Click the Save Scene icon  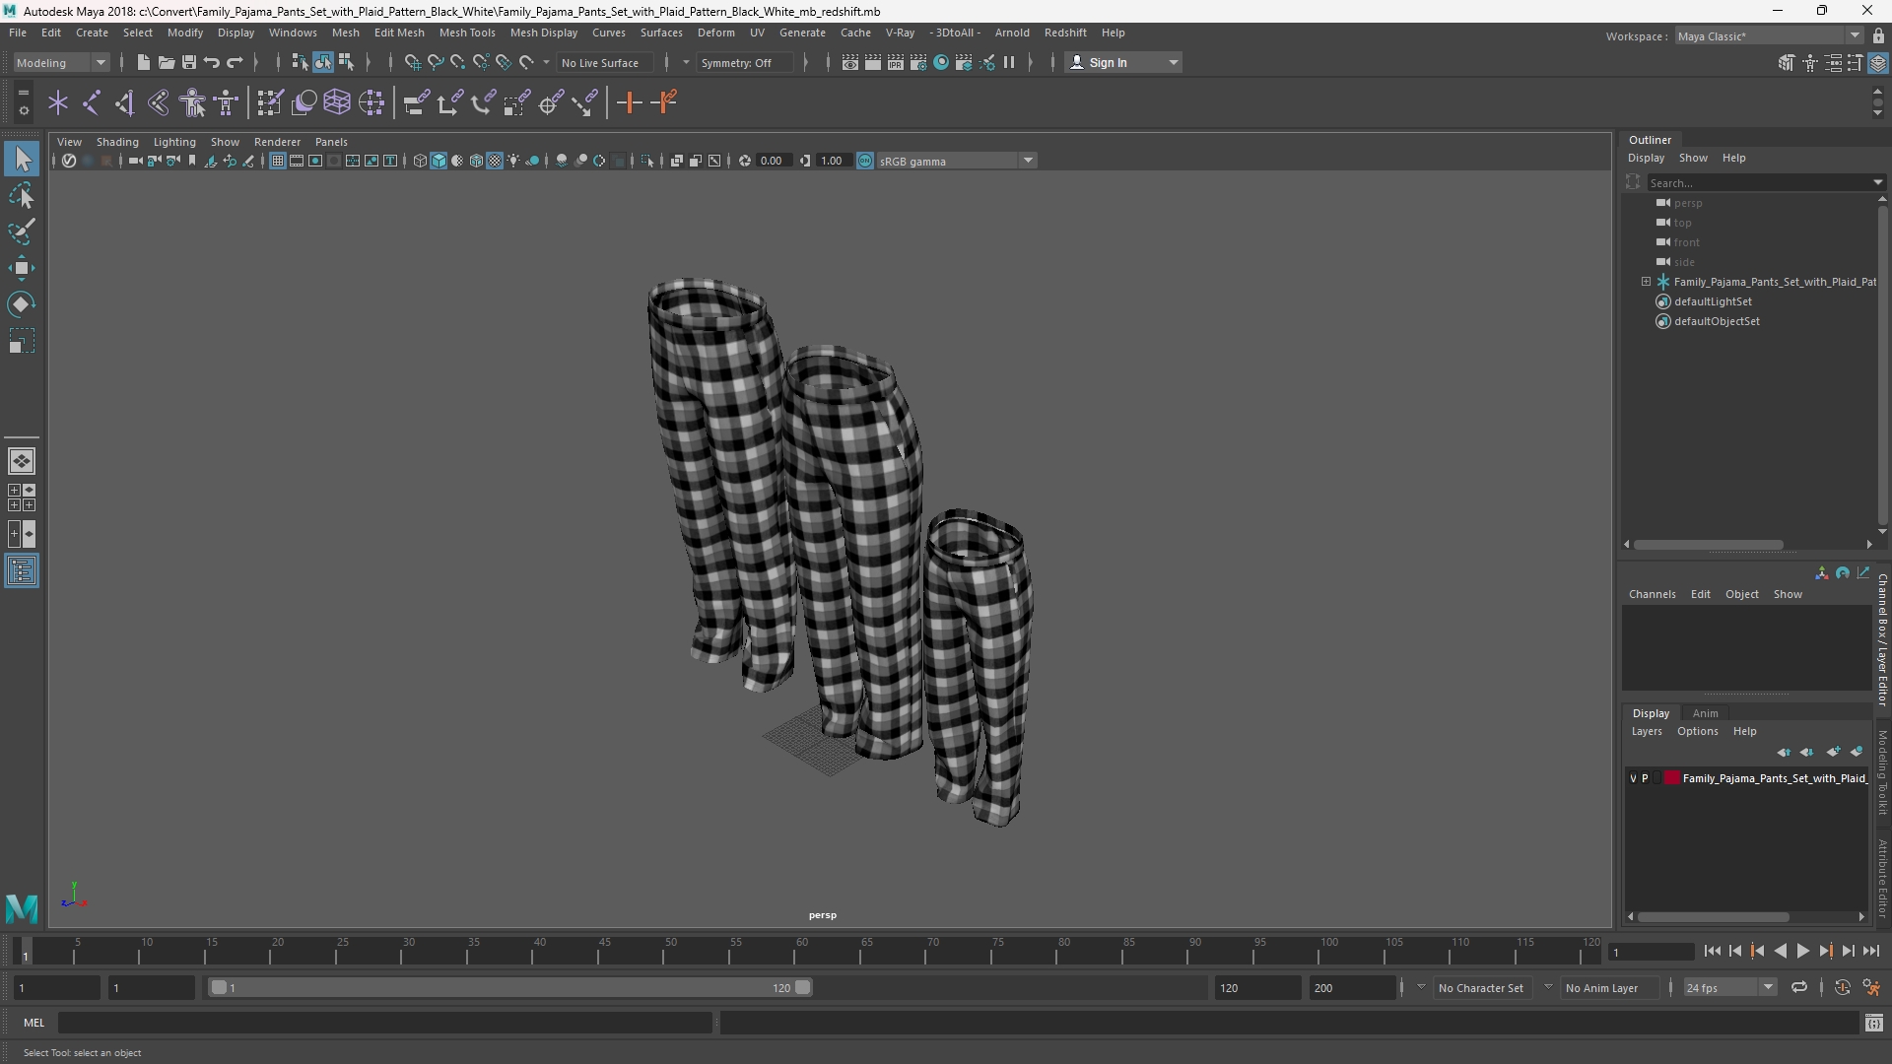point(188,62)
